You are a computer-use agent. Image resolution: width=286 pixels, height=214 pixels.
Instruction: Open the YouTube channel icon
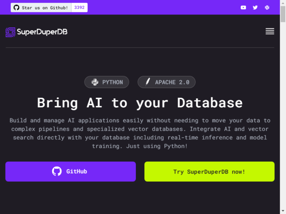[243, 7]
